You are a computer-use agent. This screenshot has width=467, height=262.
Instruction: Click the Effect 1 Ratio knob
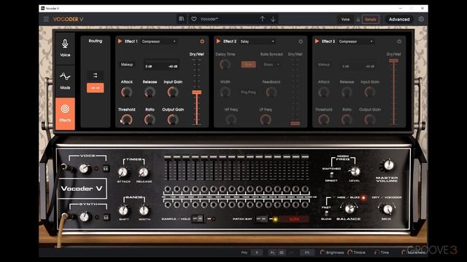[x=150, y=119]
